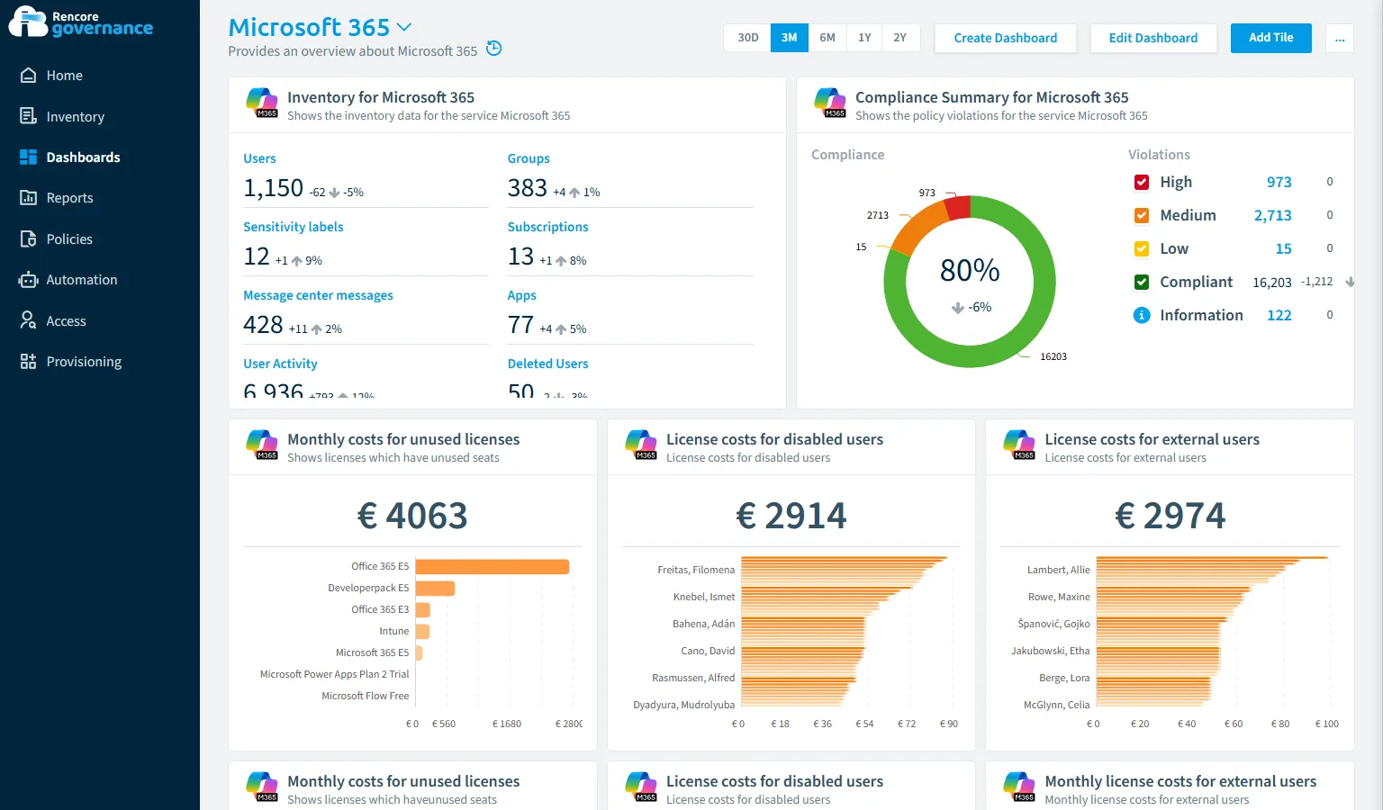Toggle the High violations checkbox
This screenshot has width=1383, height=810.
pyautogui.click(x=1142, y=182)
